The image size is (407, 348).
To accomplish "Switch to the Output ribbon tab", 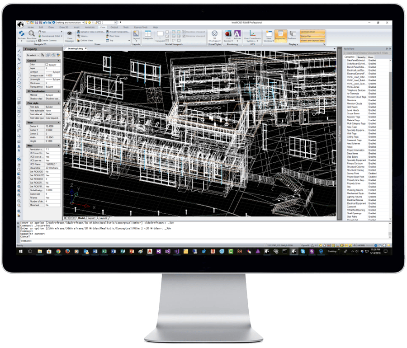I will tap(114, 28).
